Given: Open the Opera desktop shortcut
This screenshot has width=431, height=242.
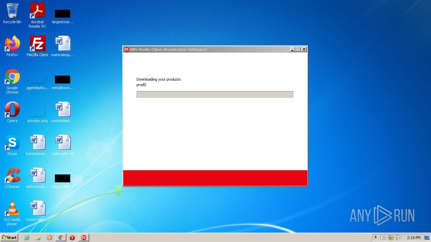Looking at the screenshot, I should coord(12,112).
